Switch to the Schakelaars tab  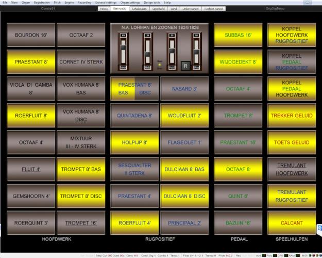(139, 9)
